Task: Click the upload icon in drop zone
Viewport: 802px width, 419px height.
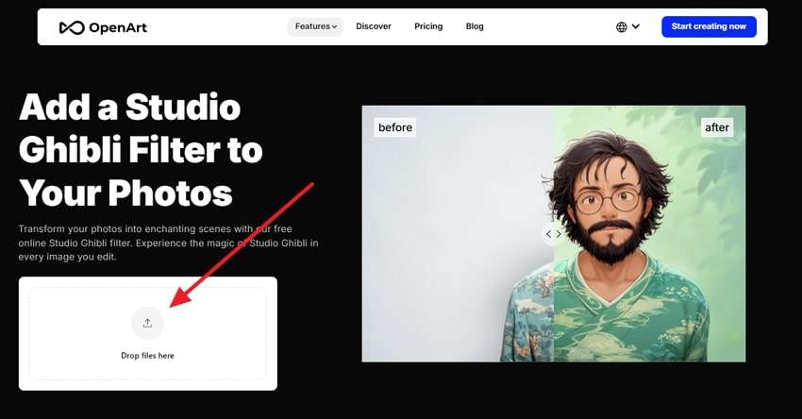Action: [x=148, y=324]
